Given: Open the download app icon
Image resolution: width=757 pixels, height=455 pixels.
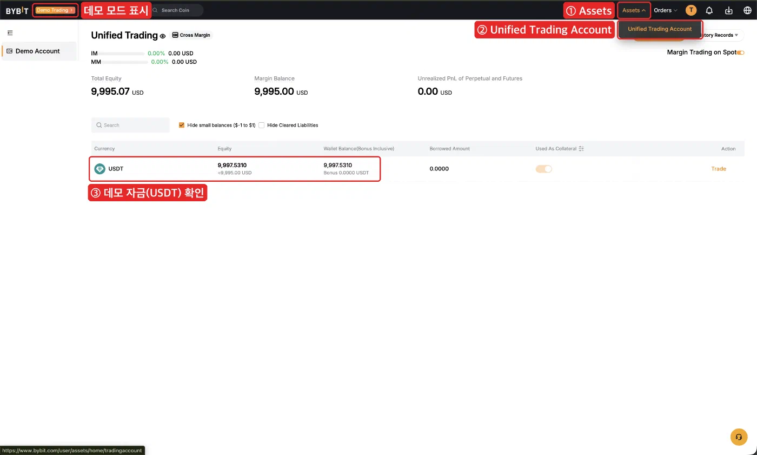Looking at the screenshot, I should tap(729, 10).
